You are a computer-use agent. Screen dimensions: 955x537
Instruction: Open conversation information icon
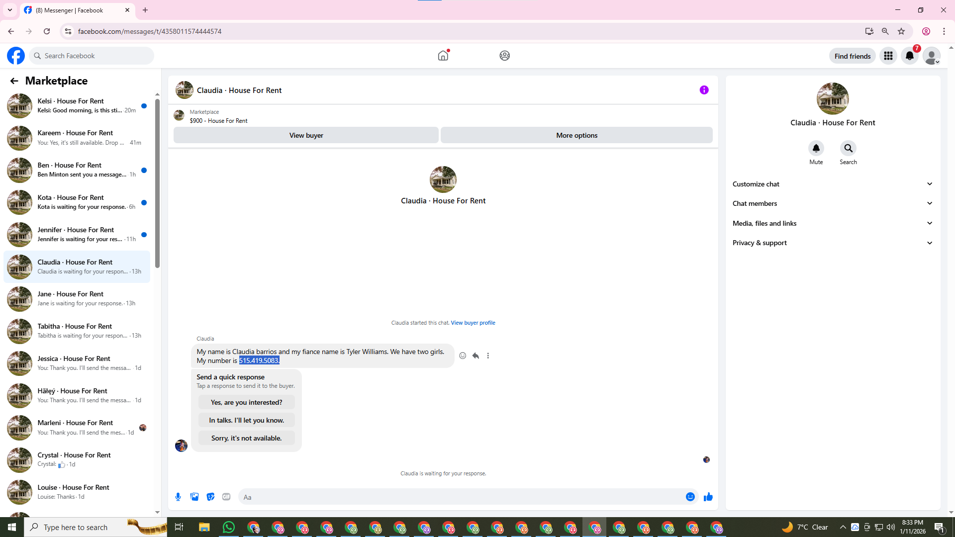704,90
